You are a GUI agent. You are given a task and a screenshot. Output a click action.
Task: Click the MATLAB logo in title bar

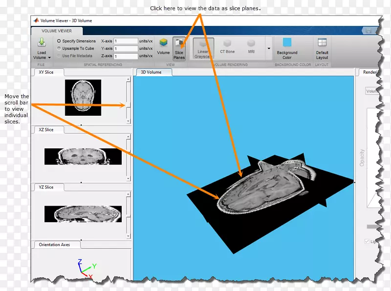[36, 21]
